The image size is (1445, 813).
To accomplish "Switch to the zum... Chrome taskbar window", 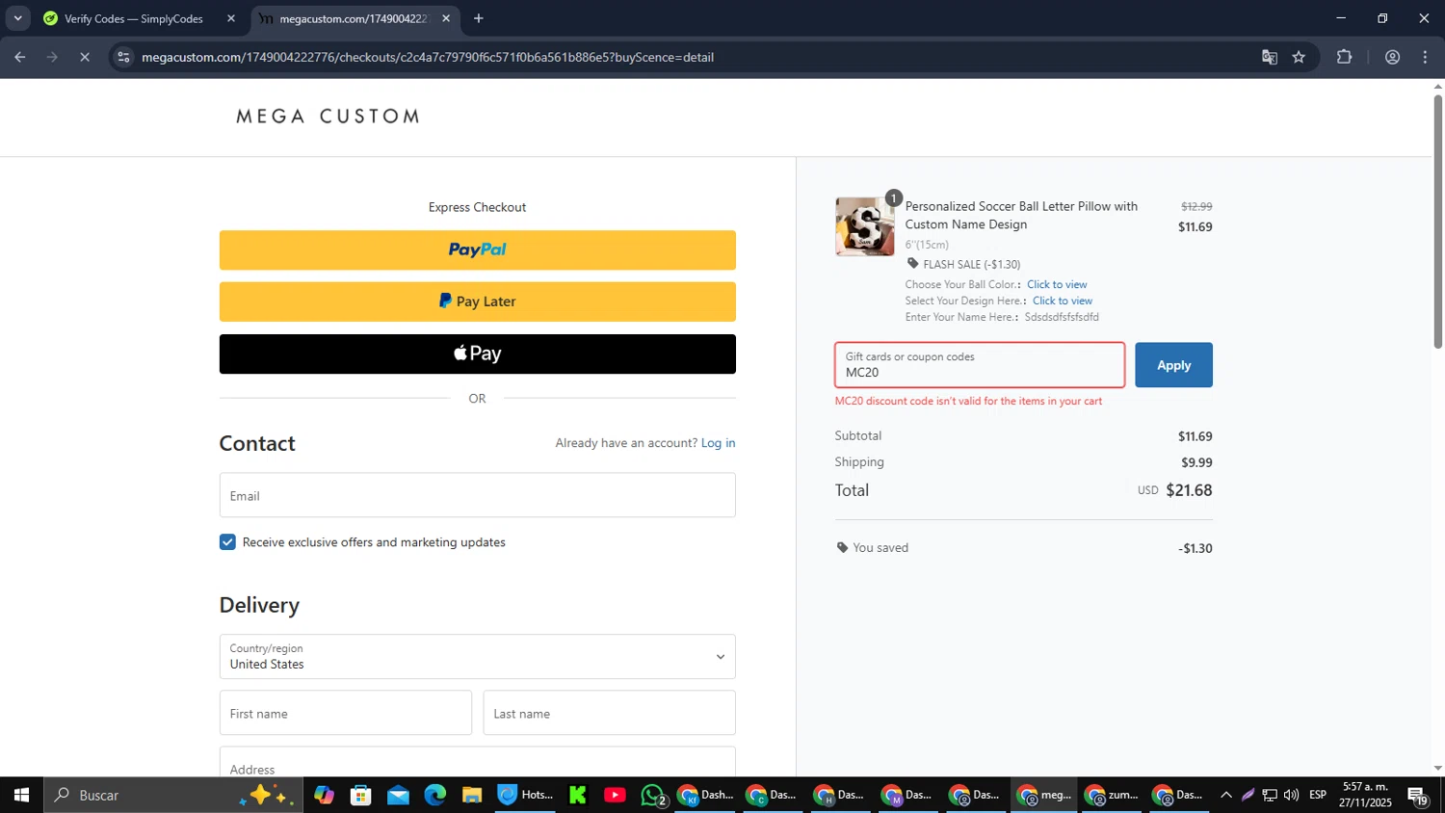I will [1111, 795].
